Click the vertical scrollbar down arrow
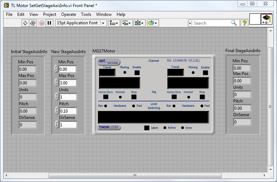 tap(271, 170)
